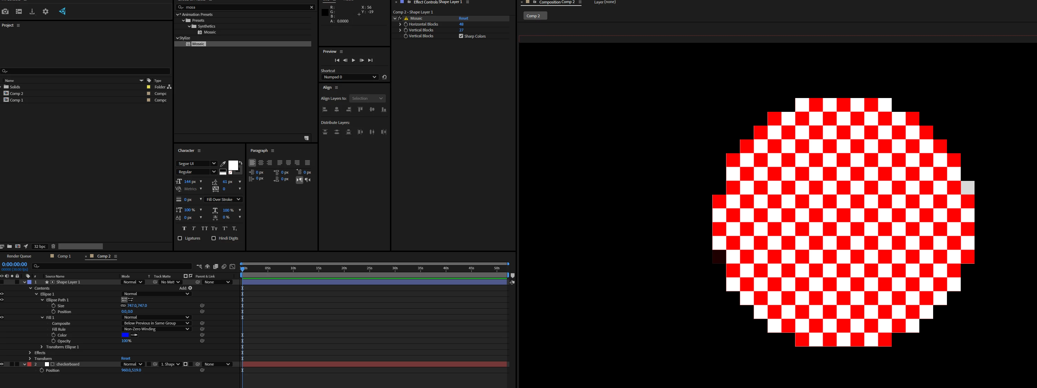This screenshot has height=388, width=1037.
Task: Click the delete trash icon in Project
Action: tap(53, 246)
